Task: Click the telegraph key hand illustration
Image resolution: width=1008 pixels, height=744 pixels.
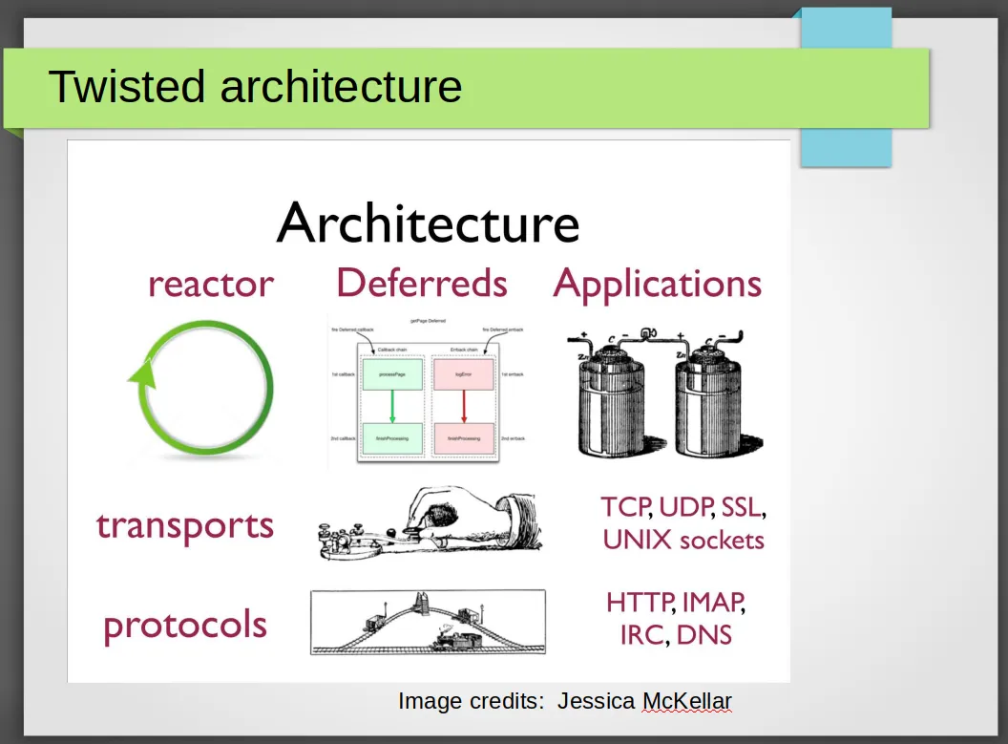Action: (x=430, y=521)
